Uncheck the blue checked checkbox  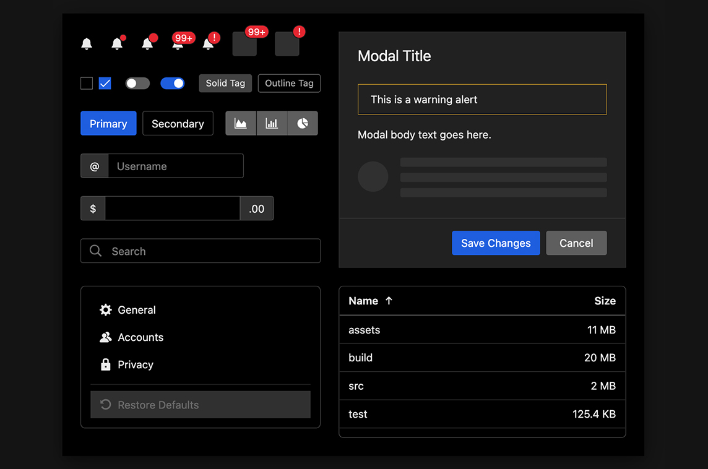coord(105,84)
